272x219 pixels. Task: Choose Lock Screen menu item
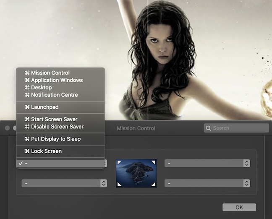[x=60, y=151]
